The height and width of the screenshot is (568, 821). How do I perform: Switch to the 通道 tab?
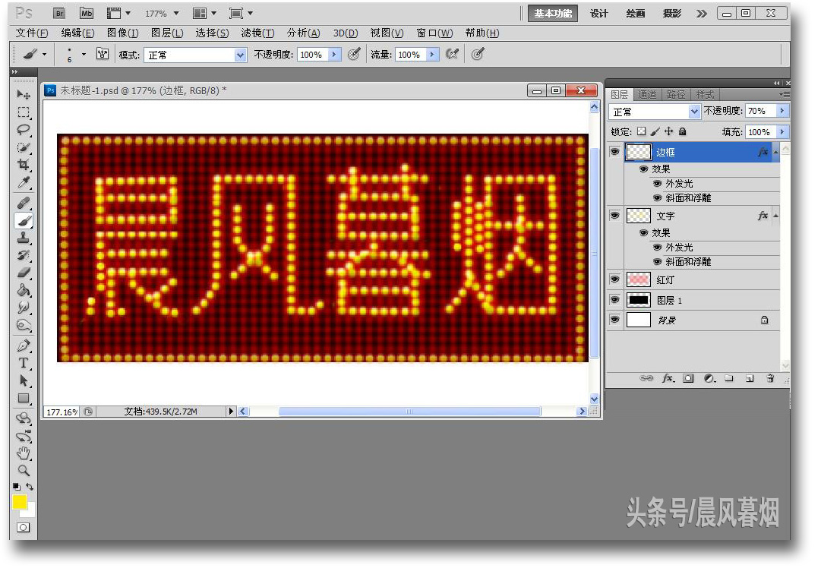(x=647, y=94)
